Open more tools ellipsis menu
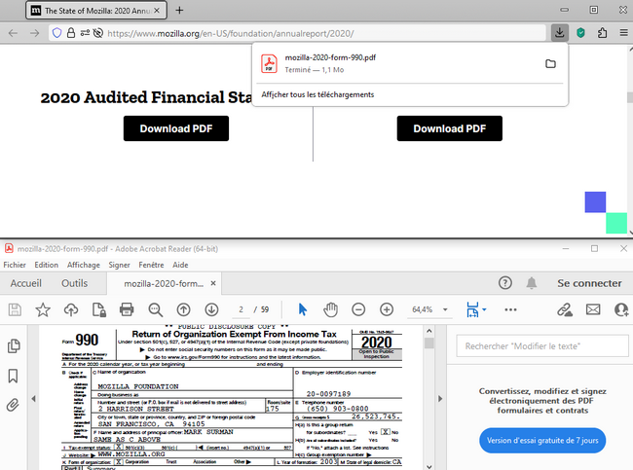 tap(510, 309)
